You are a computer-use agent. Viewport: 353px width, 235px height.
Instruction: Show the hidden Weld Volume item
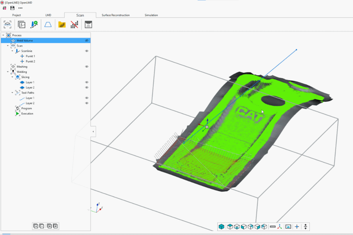pyautogui.click(x=87, y=40)
